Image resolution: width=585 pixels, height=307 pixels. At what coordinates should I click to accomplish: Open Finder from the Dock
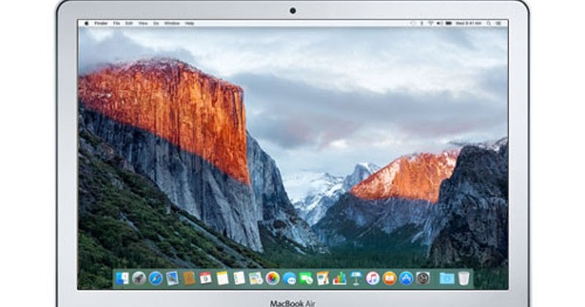click(x=122, y=278)
